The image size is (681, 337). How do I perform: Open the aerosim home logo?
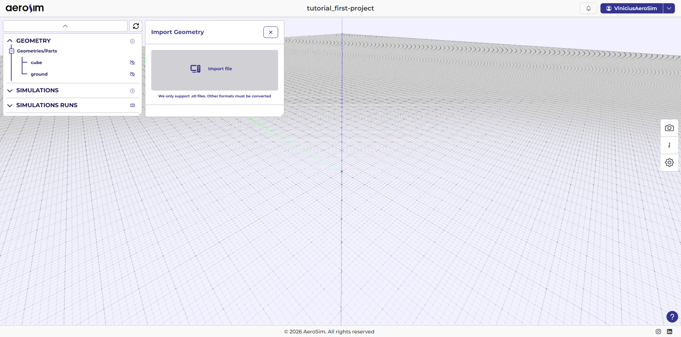(x=24, y=8)
